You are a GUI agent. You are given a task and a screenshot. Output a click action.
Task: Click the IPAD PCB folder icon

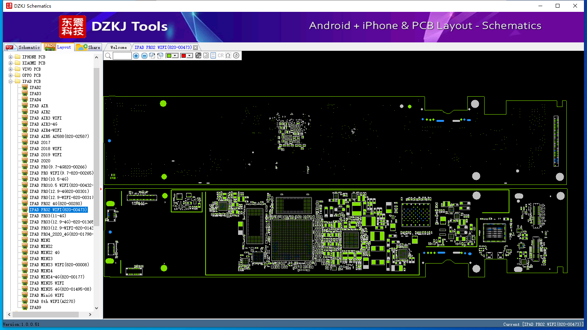(17, 81)
